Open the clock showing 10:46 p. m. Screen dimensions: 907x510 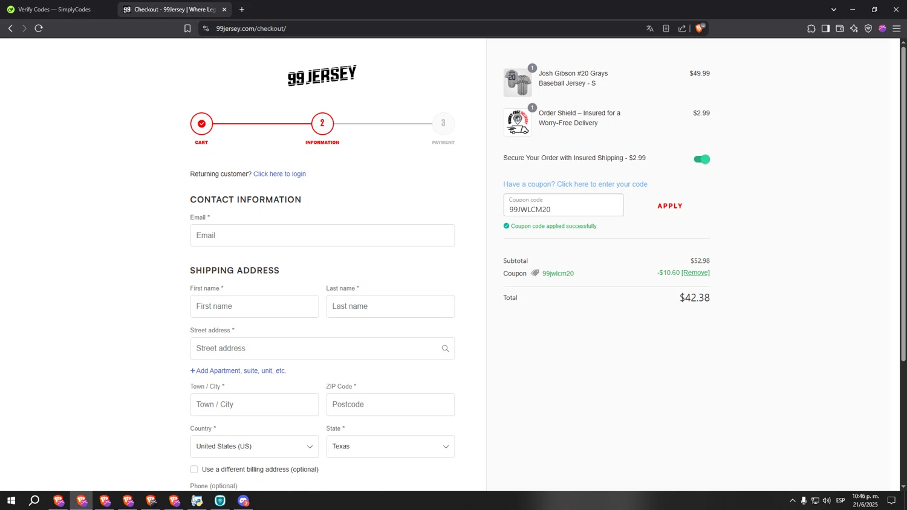865,500
